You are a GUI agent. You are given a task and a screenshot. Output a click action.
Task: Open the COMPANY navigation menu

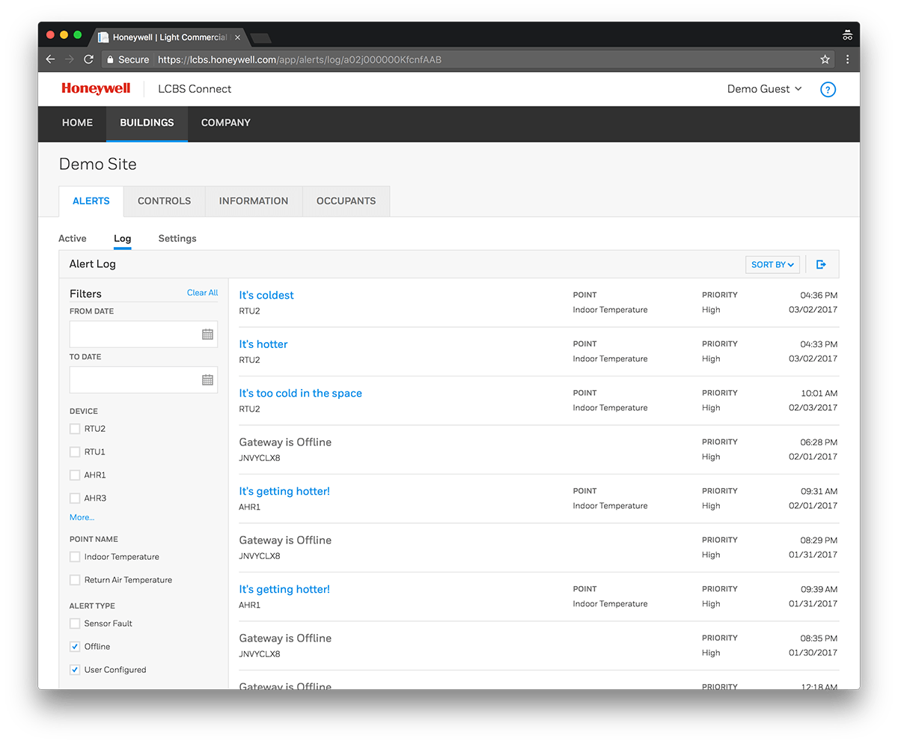(x=225, y=123)
